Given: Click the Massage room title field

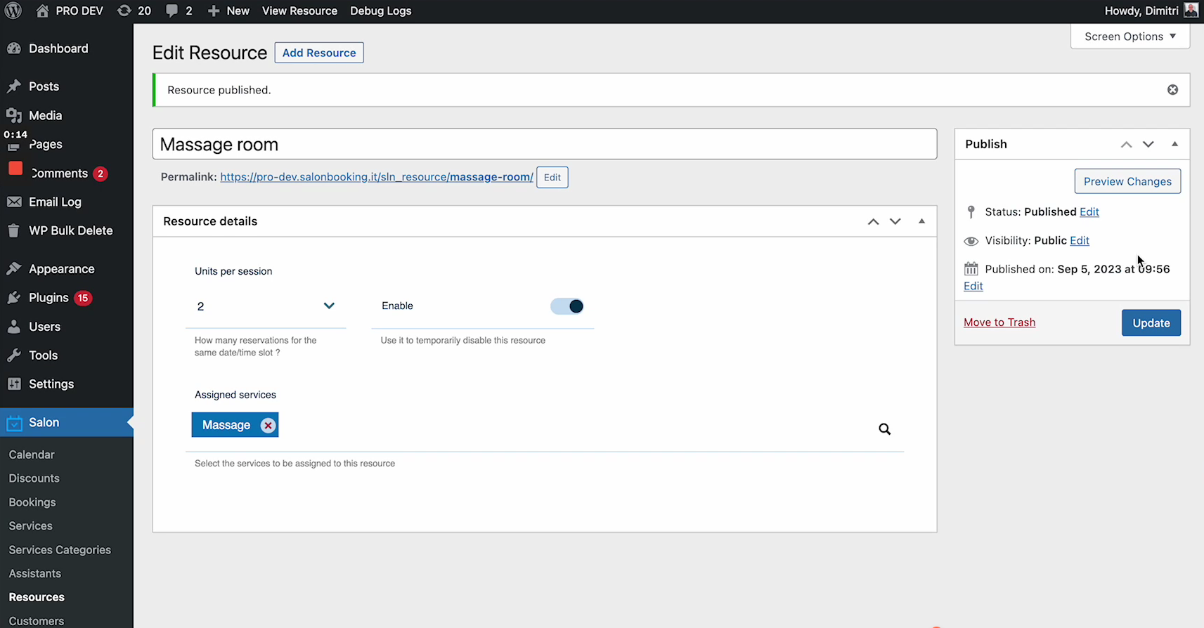Looking at the screenshot, I should click(x=544, y=144).
